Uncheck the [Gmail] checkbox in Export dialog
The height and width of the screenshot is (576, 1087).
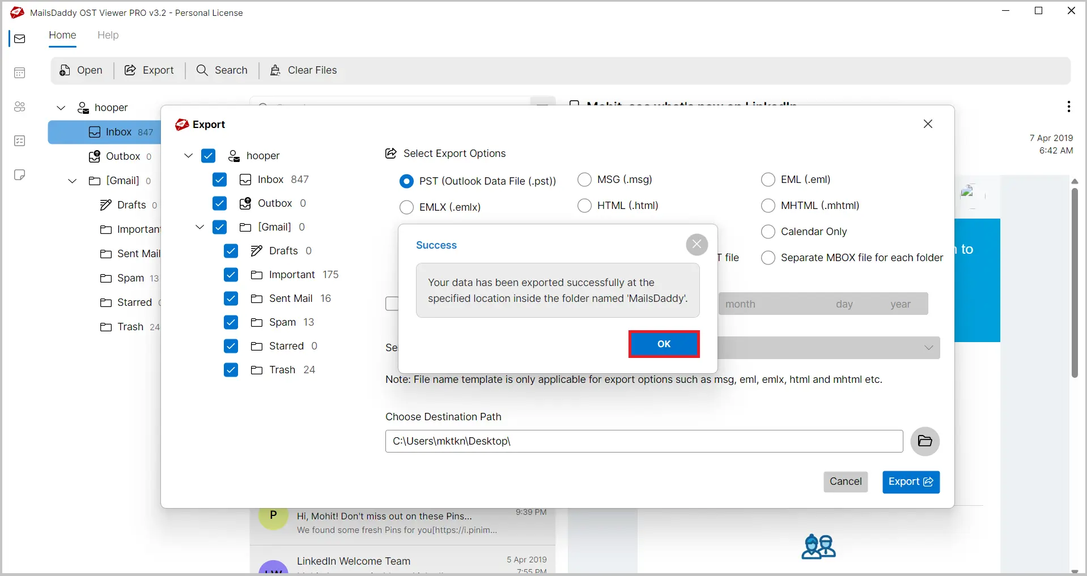click(220, 227)
